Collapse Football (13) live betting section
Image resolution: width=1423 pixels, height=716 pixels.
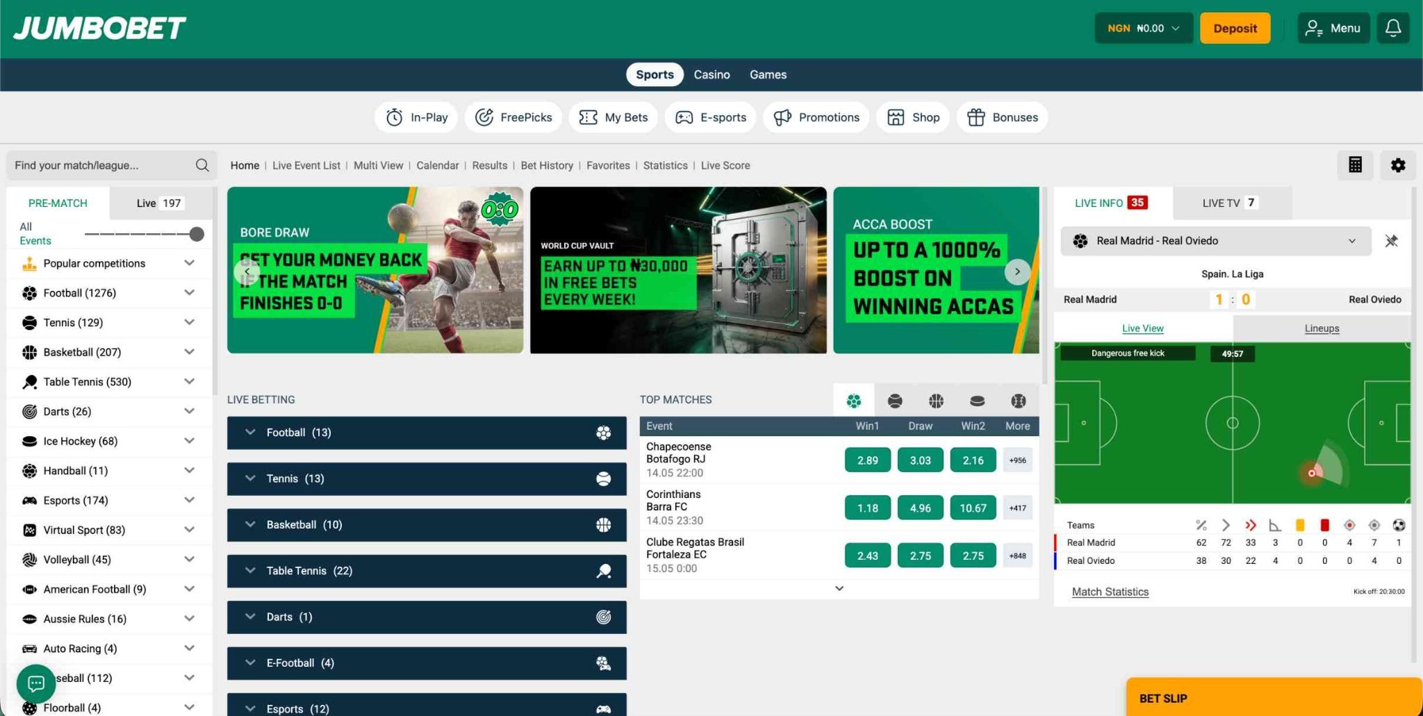[427, 433]
